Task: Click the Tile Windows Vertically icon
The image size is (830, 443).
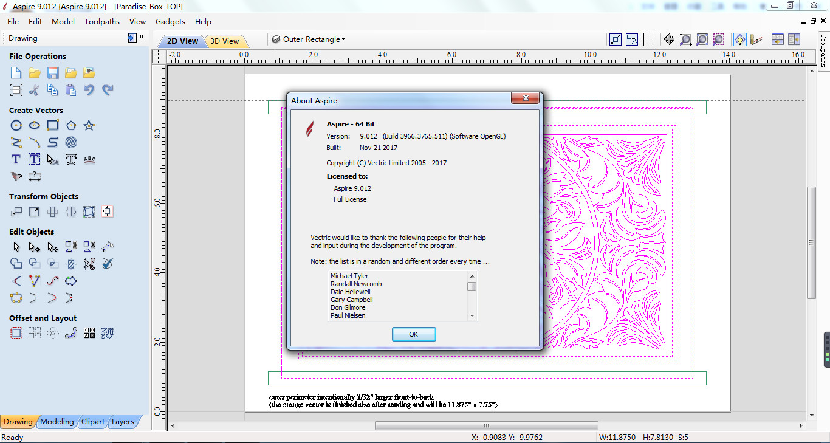Action: point(794,39)
